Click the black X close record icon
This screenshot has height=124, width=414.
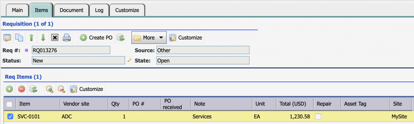(55, 38)
